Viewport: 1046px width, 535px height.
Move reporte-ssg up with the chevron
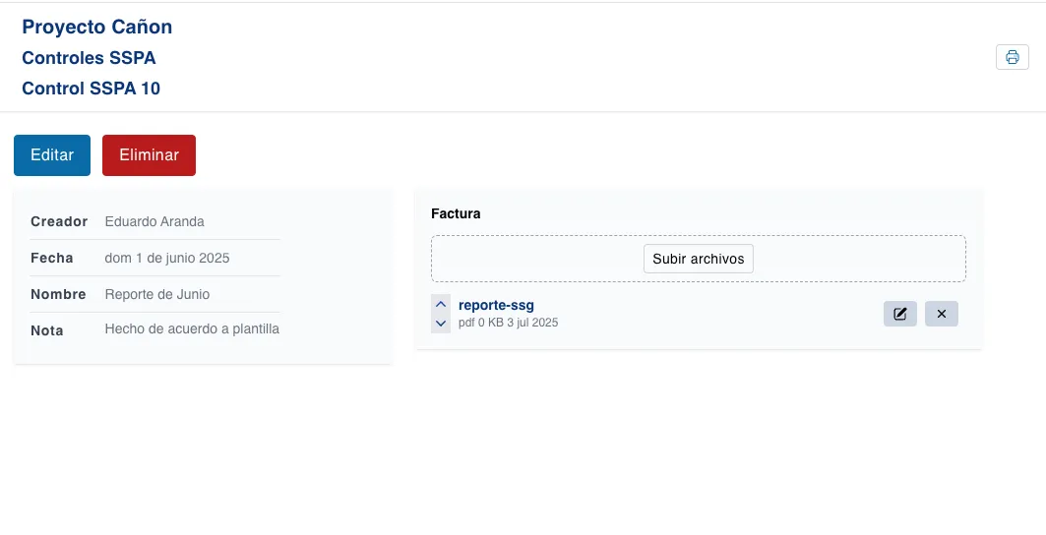click(441, 304)
